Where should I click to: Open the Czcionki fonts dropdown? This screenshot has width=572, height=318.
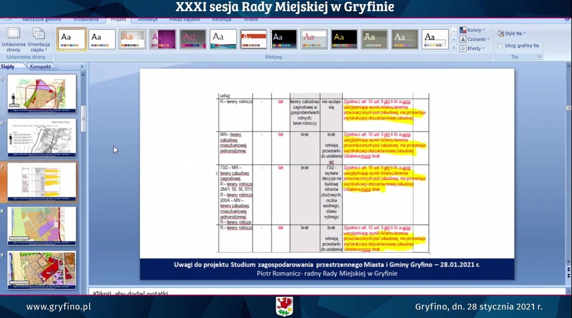[474, 39]
